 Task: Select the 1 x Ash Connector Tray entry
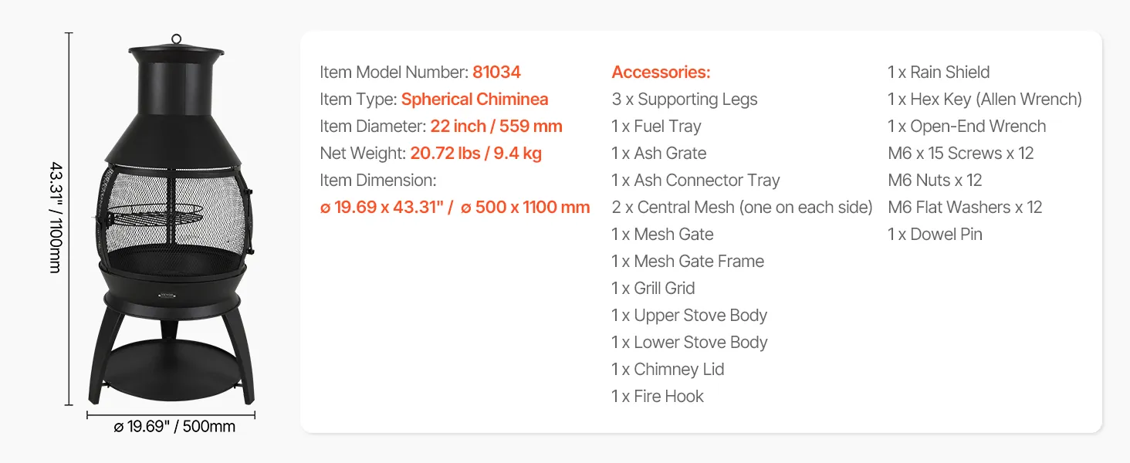pos(695,181)
